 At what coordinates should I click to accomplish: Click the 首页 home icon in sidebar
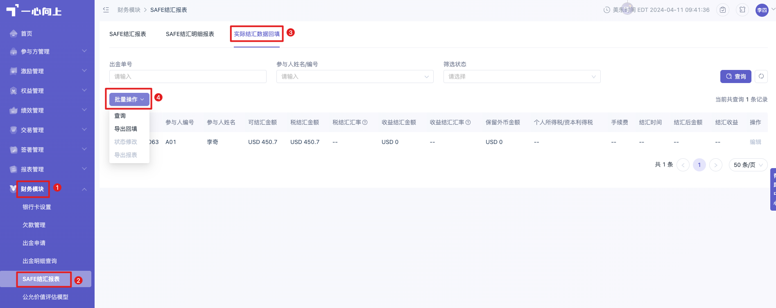(14, 34)
